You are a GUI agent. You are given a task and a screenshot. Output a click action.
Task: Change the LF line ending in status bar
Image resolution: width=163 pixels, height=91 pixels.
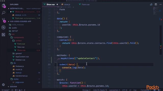coord(130,90)
